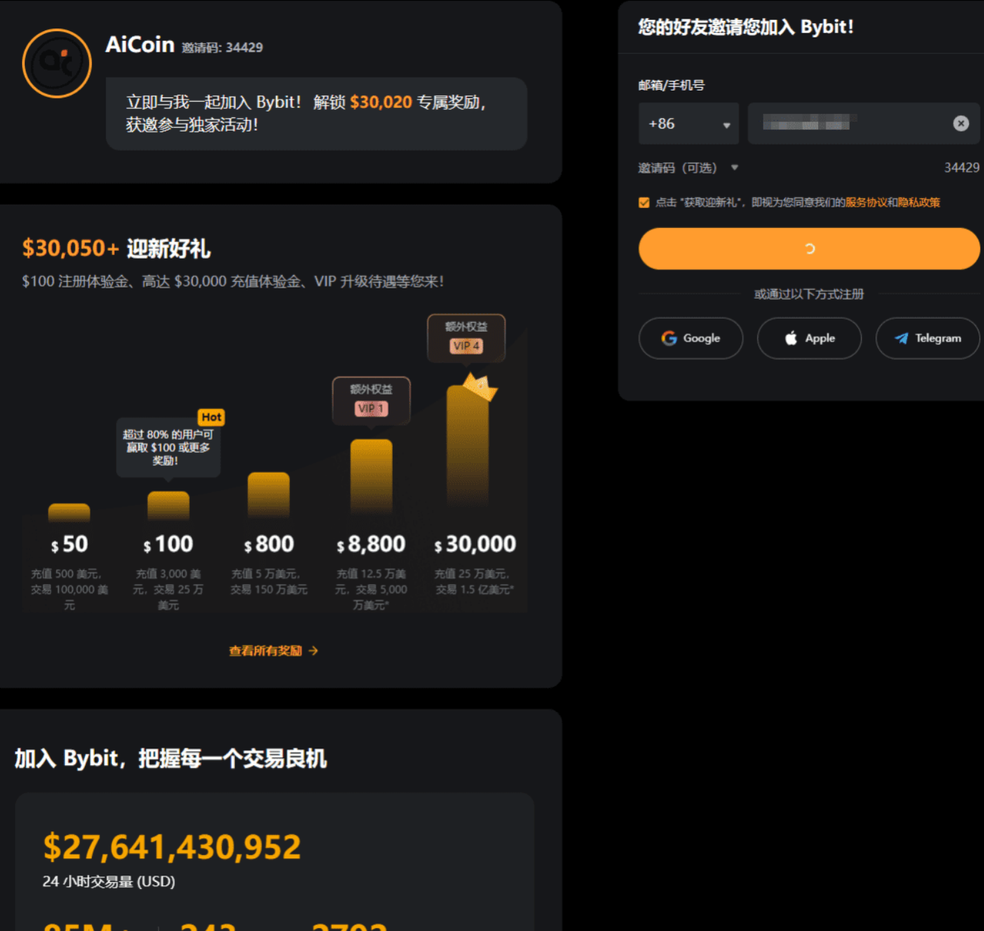The image size is (984, 931).
Task: Click the $30,050+ welcome gift heading
Action: coord(116,248)
